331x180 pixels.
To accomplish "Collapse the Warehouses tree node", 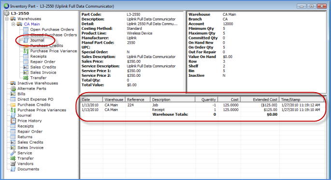I will point(7,19).
